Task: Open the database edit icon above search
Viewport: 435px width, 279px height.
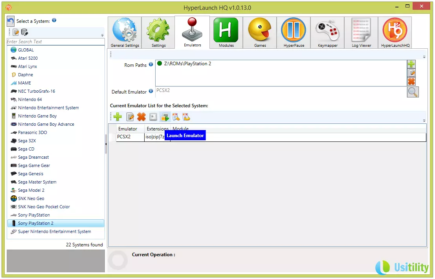Action: [x=24, y=32]
